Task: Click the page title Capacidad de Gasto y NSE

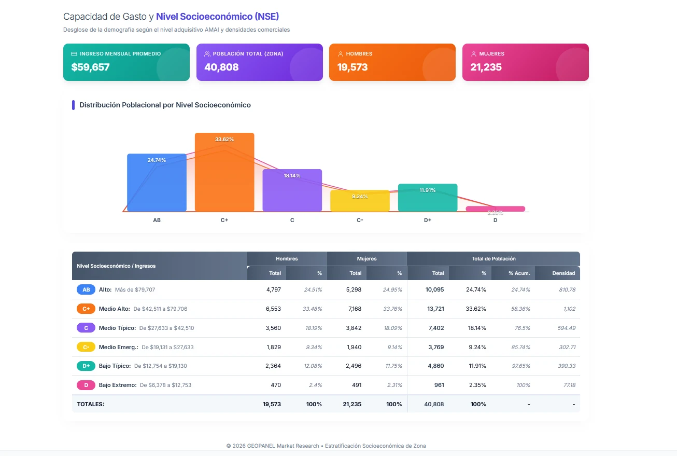Action: click(x=171, y=17)
